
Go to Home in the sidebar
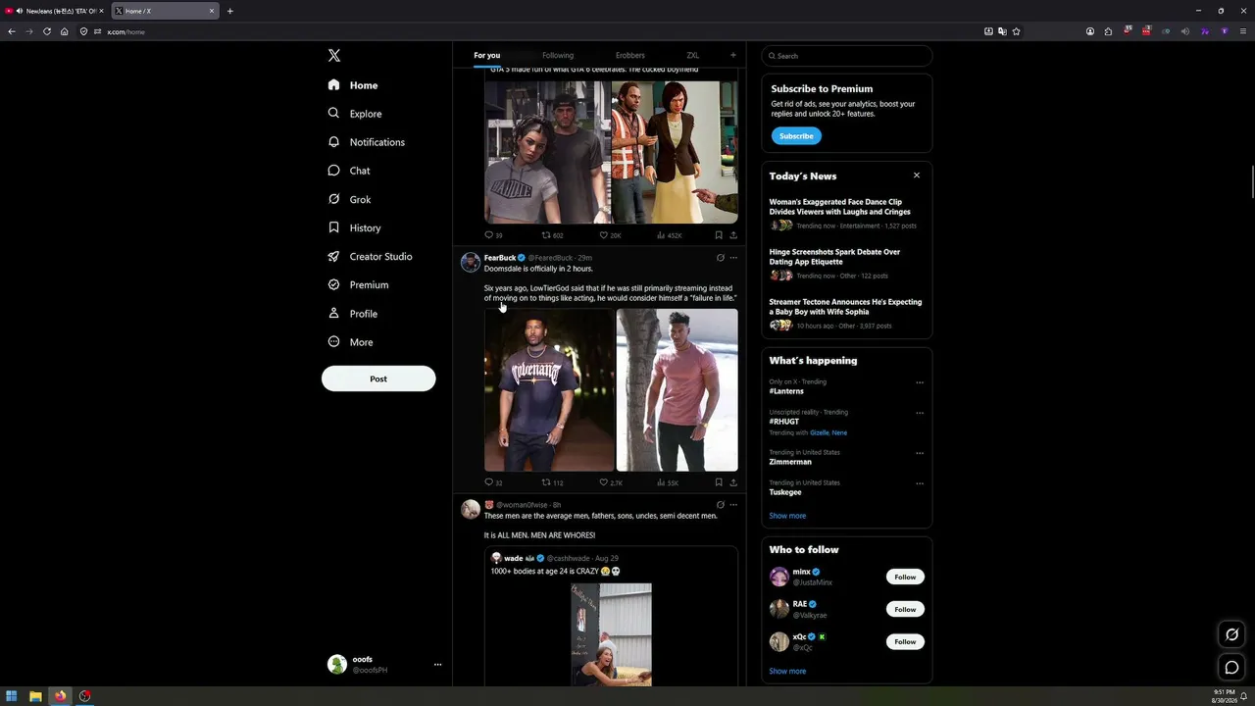tap(353, 85)
